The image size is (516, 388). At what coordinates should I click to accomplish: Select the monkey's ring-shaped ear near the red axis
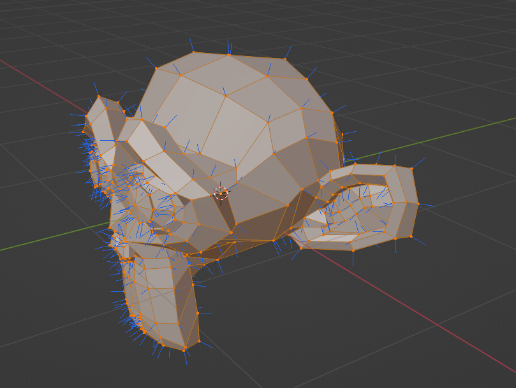pyautogui.click(x=355, y=207)
